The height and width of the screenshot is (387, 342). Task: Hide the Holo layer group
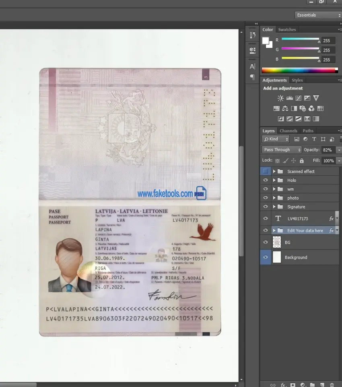(x=266, y=180)
